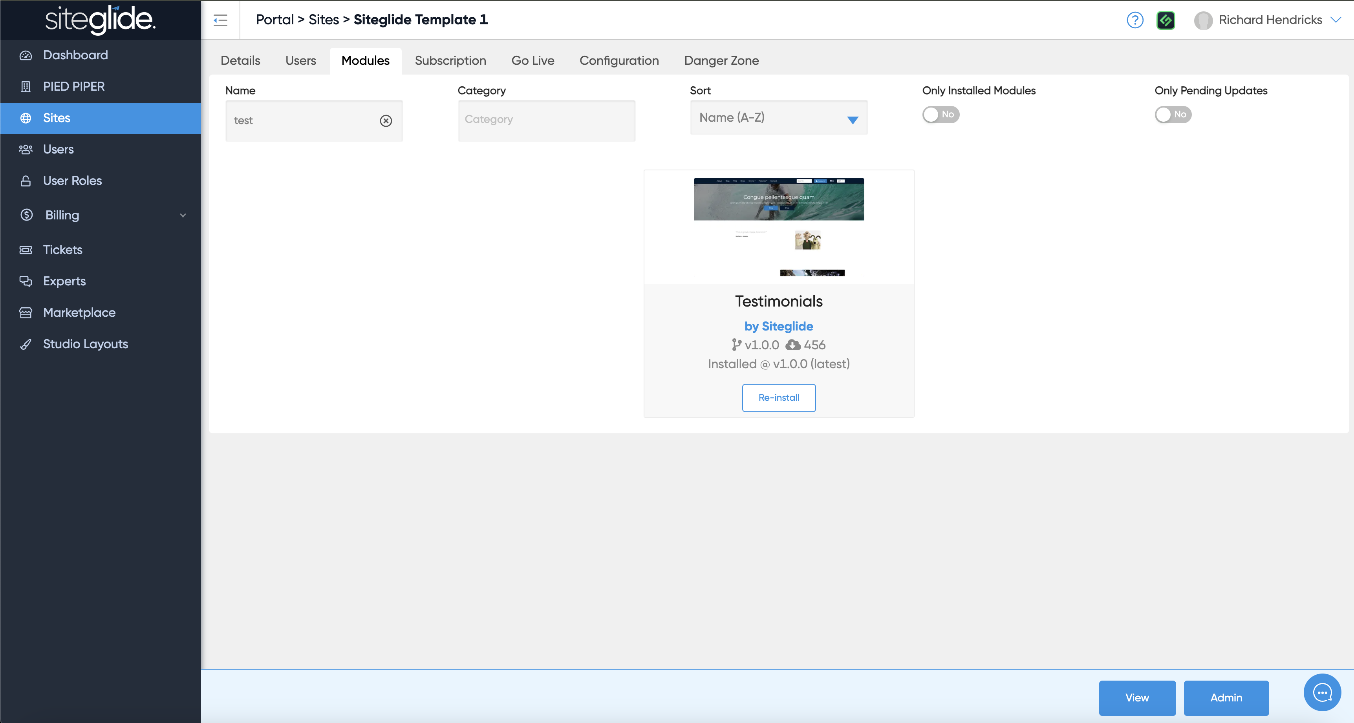Toggle Only Installed Modules switch
The image size is (1354, 723).
pos(940,115)
